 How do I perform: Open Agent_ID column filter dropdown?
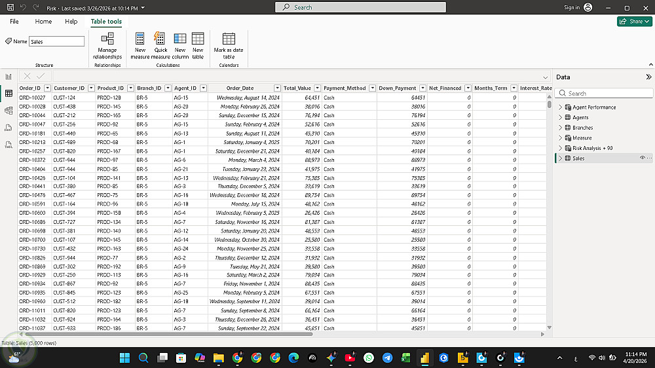[204, 88]
